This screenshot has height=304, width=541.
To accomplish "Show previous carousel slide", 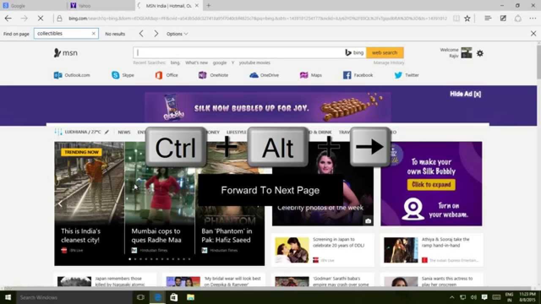I will pos(60,204).
